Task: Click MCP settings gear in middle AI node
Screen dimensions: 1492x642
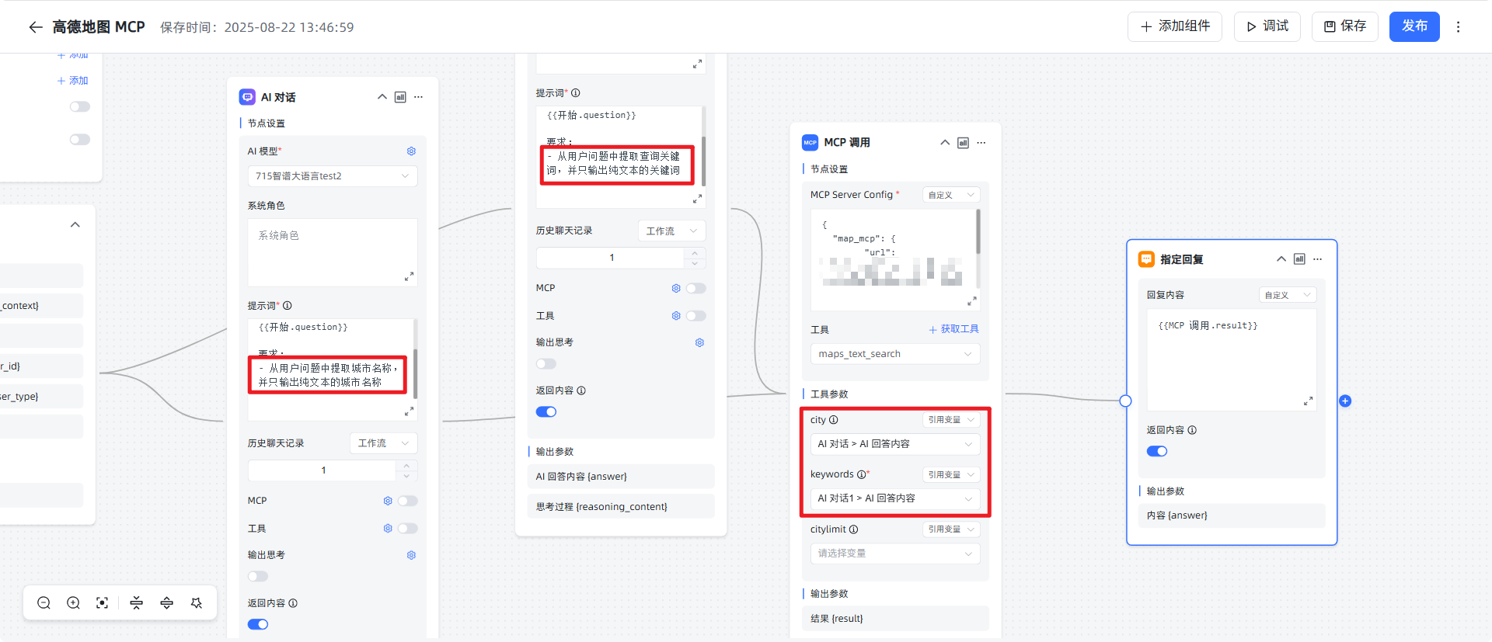Action: click(x=676, y=288)
